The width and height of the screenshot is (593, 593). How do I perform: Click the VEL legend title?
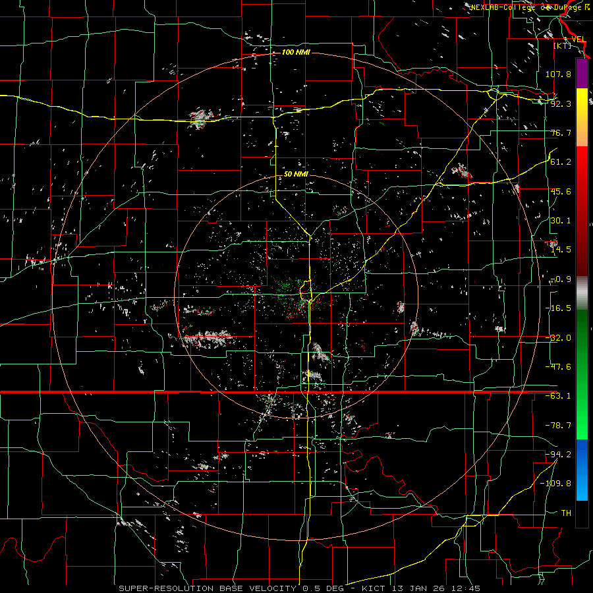click(579, 40)
